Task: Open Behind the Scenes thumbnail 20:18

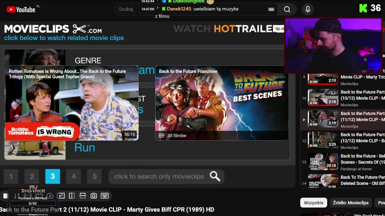Action: [x=323, y=161]
